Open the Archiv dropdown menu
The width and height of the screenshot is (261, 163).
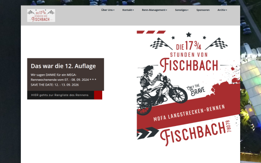pos(222,10)
